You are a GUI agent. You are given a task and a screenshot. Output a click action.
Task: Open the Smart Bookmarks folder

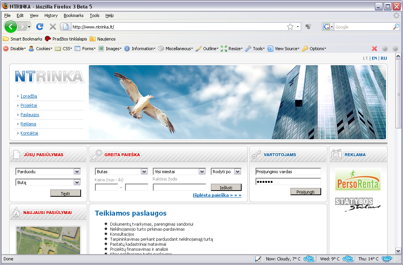[22, 39]
